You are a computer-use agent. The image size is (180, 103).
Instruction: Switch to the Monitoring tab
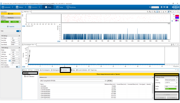pyautogui.click(x=71, y=7)
